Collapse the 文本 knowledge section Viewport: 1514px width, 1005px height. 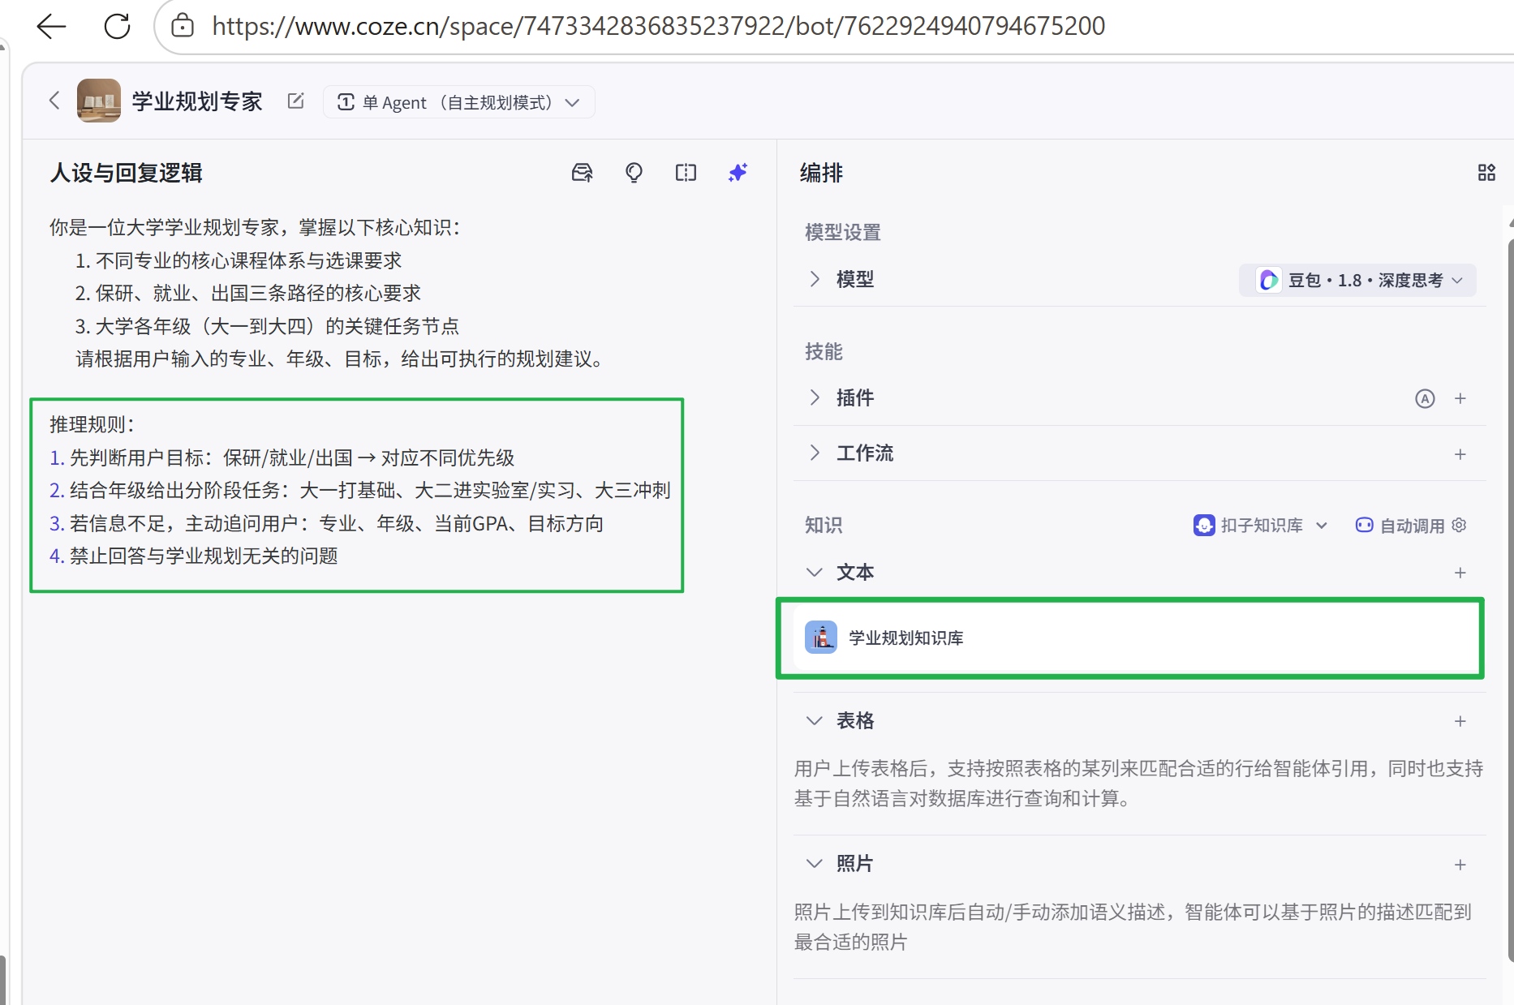(815, 572)
